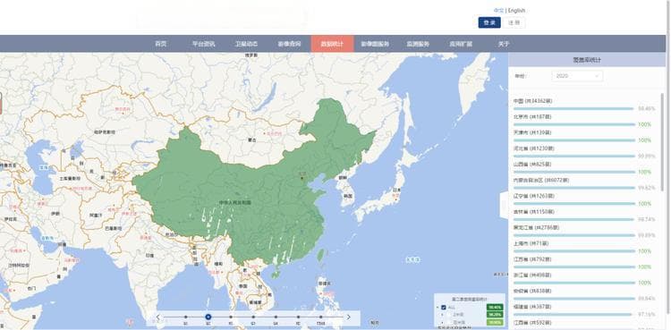Click the timeline previous arrow

157,317
